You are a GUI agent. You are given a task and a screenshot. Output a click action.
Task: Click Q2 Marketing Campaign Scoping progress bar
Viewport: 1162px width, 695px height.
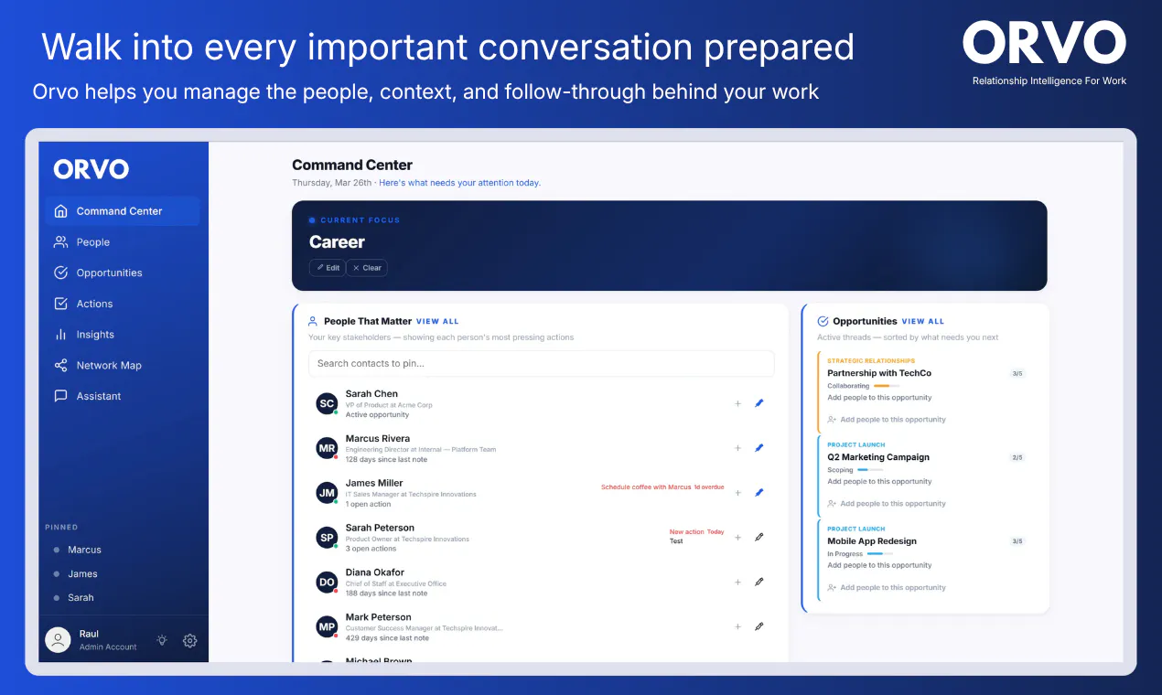click(x=870, y=470)
